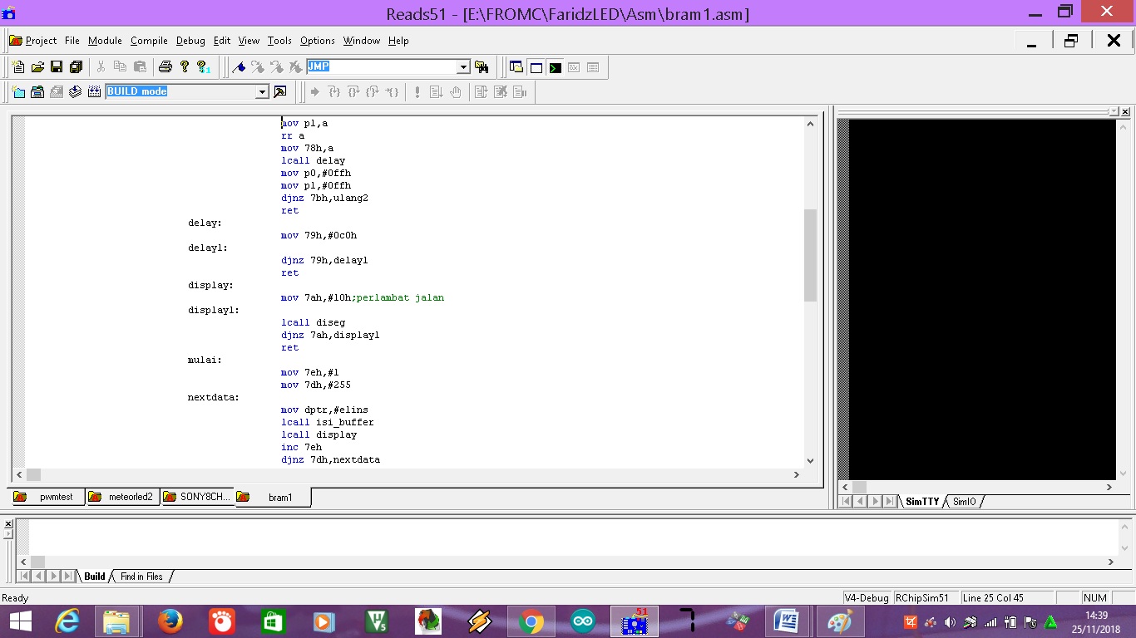The height and width of the screenshot is (638, 1136).
Task: Open the Window menu
Action: pyautogui.click(x=362, y=40)
